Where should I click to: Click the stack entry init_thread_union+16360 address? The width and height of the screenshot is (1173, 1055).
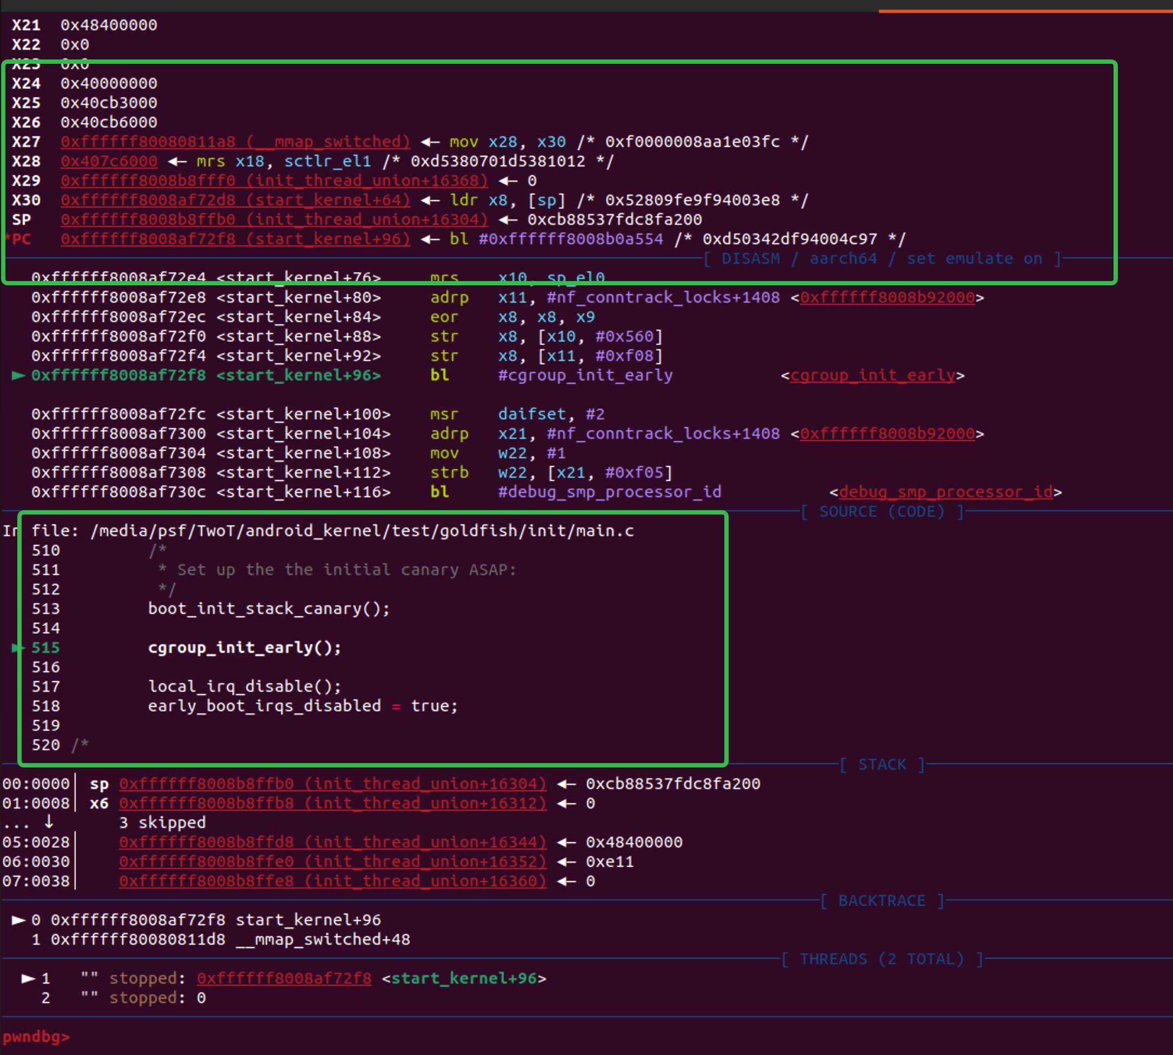tap(333, 881)
